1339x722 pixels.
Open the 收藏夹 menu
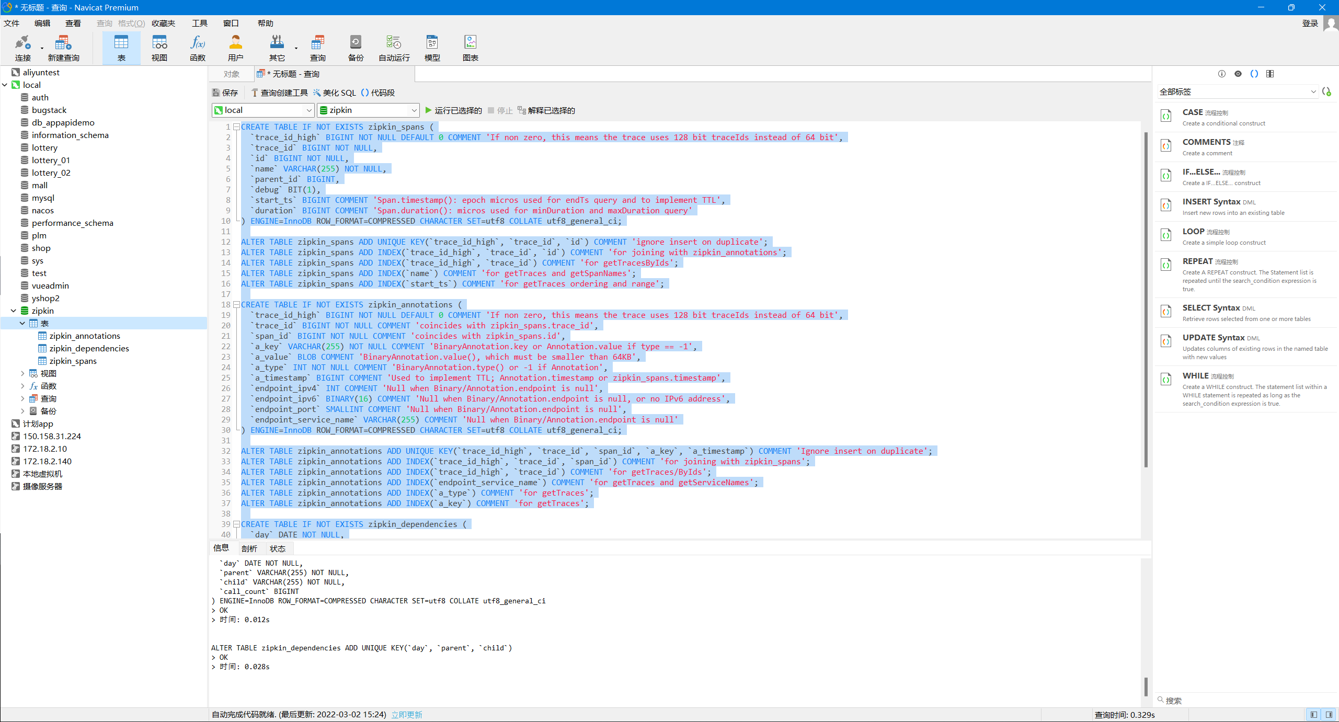coord(163,23)
